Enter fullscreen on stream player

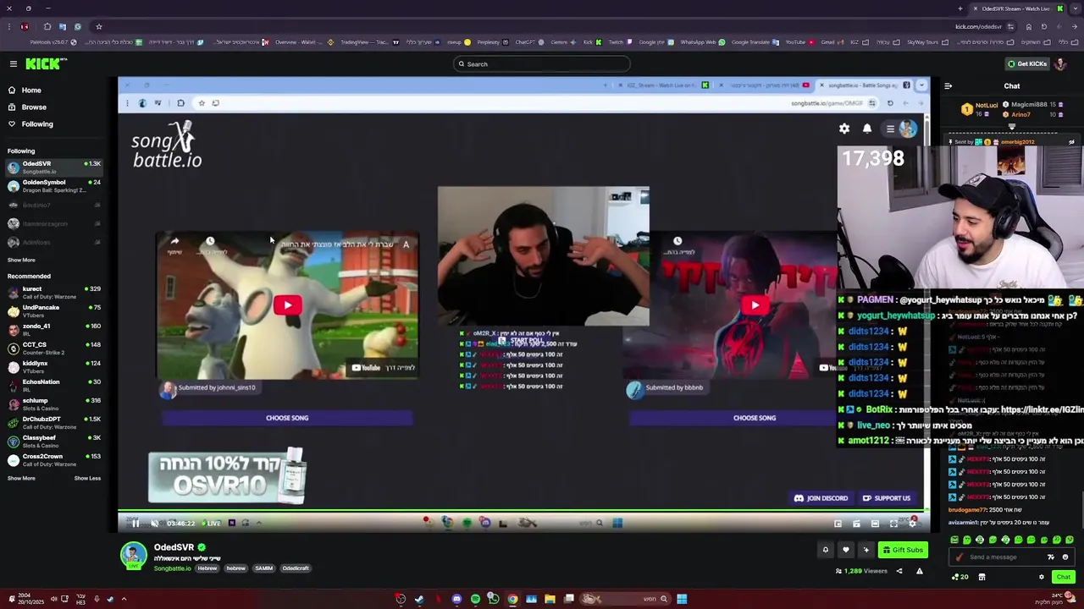[893, 524]
